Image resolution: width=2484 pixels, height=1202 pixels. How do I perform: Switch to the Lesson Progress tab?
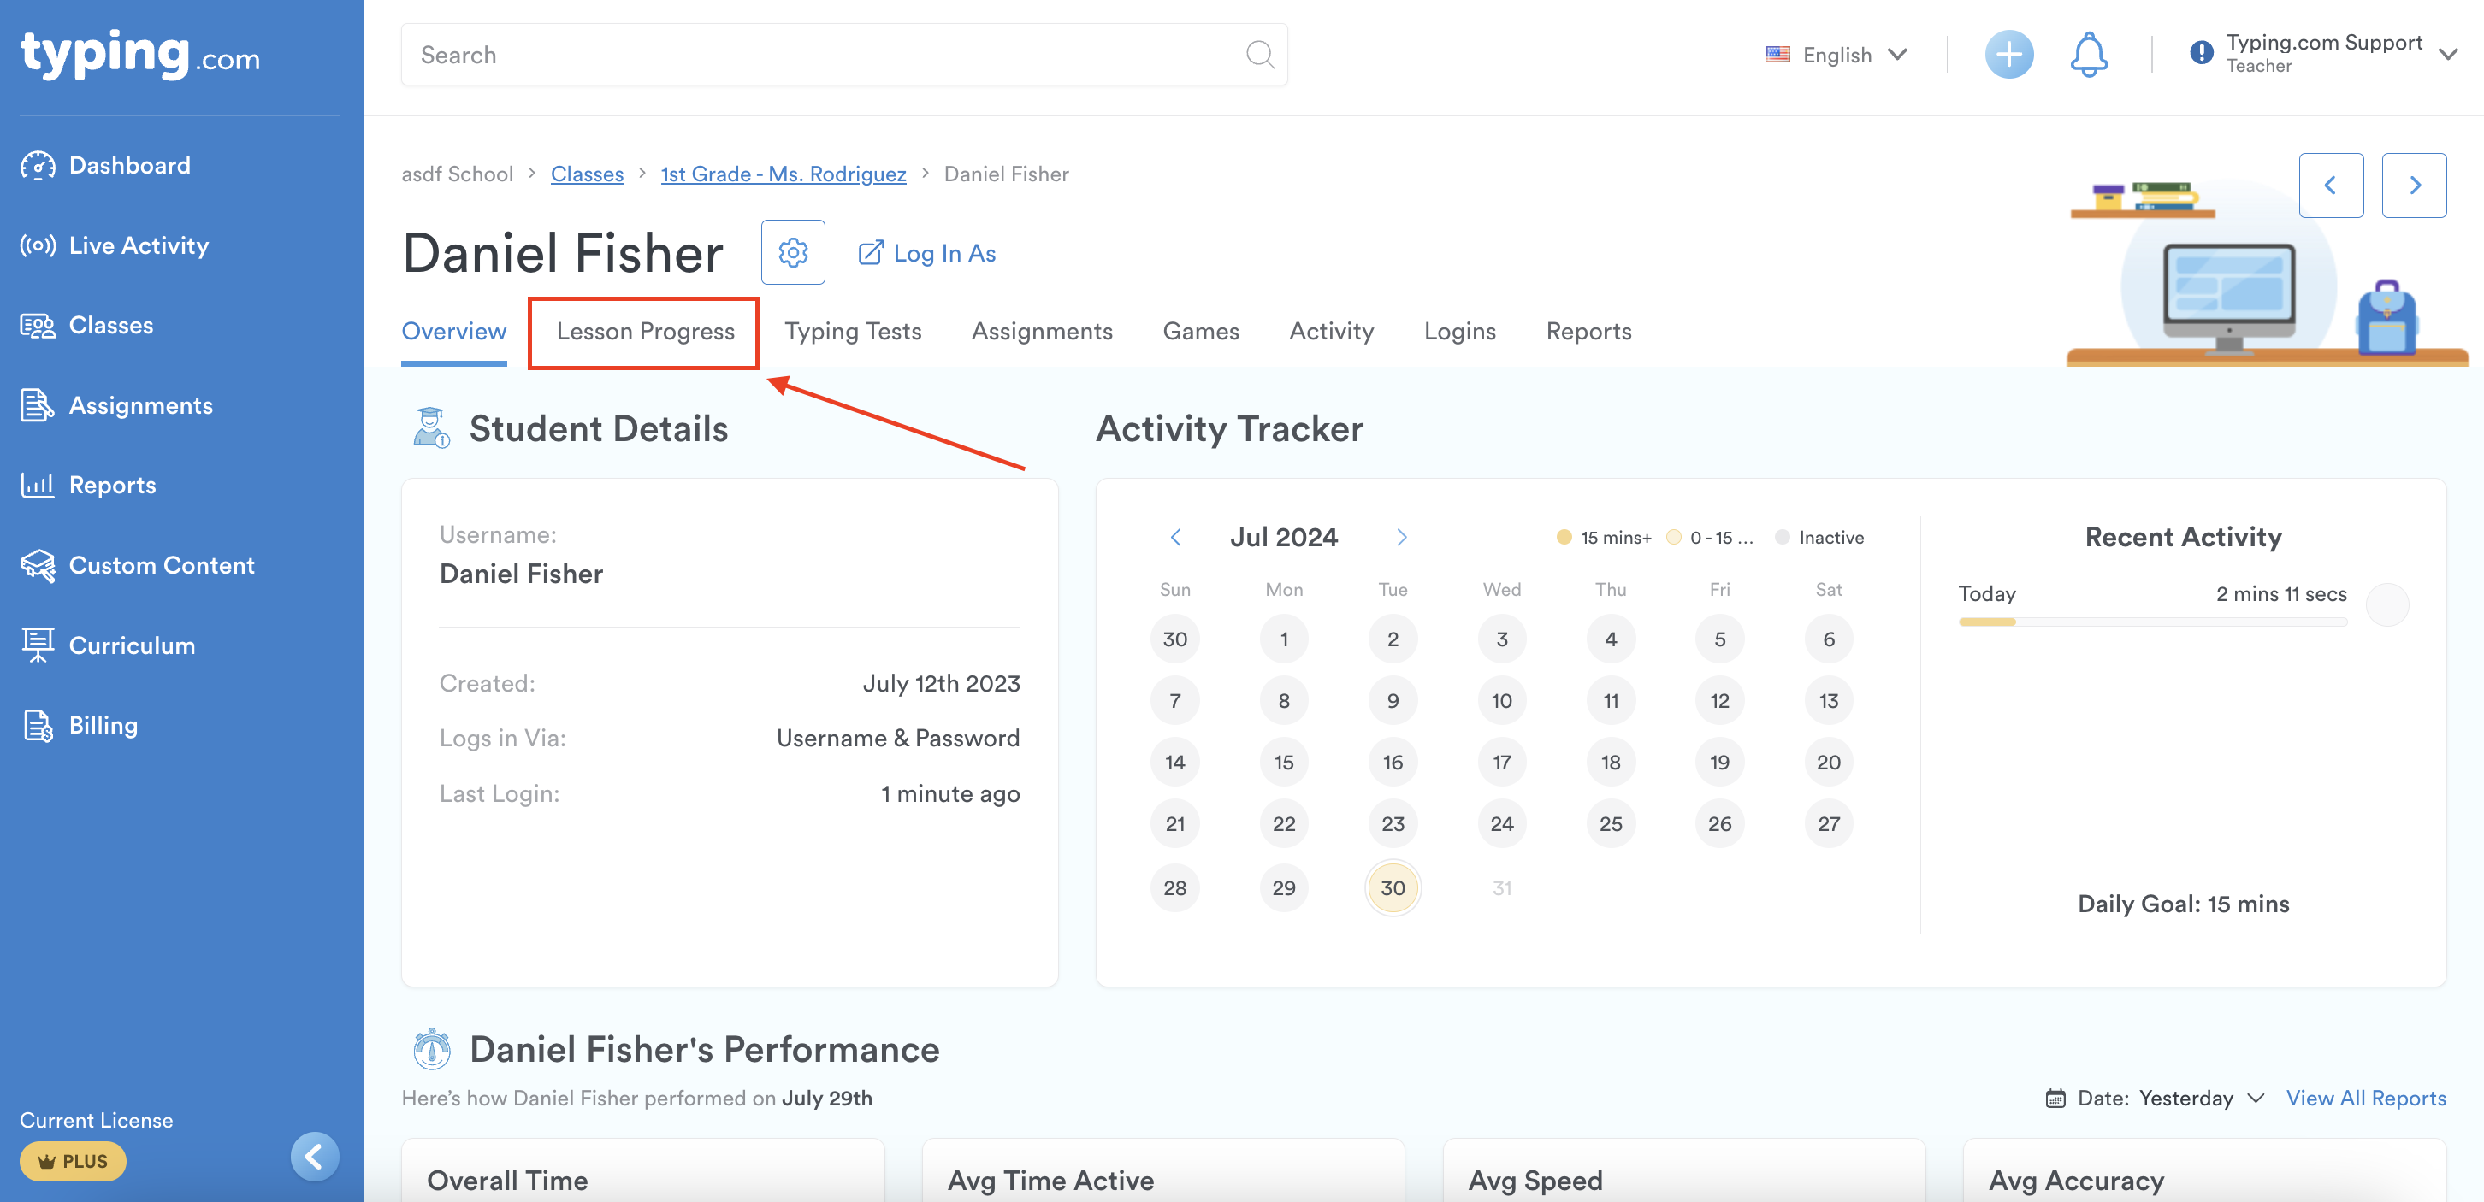coord(645,332)
